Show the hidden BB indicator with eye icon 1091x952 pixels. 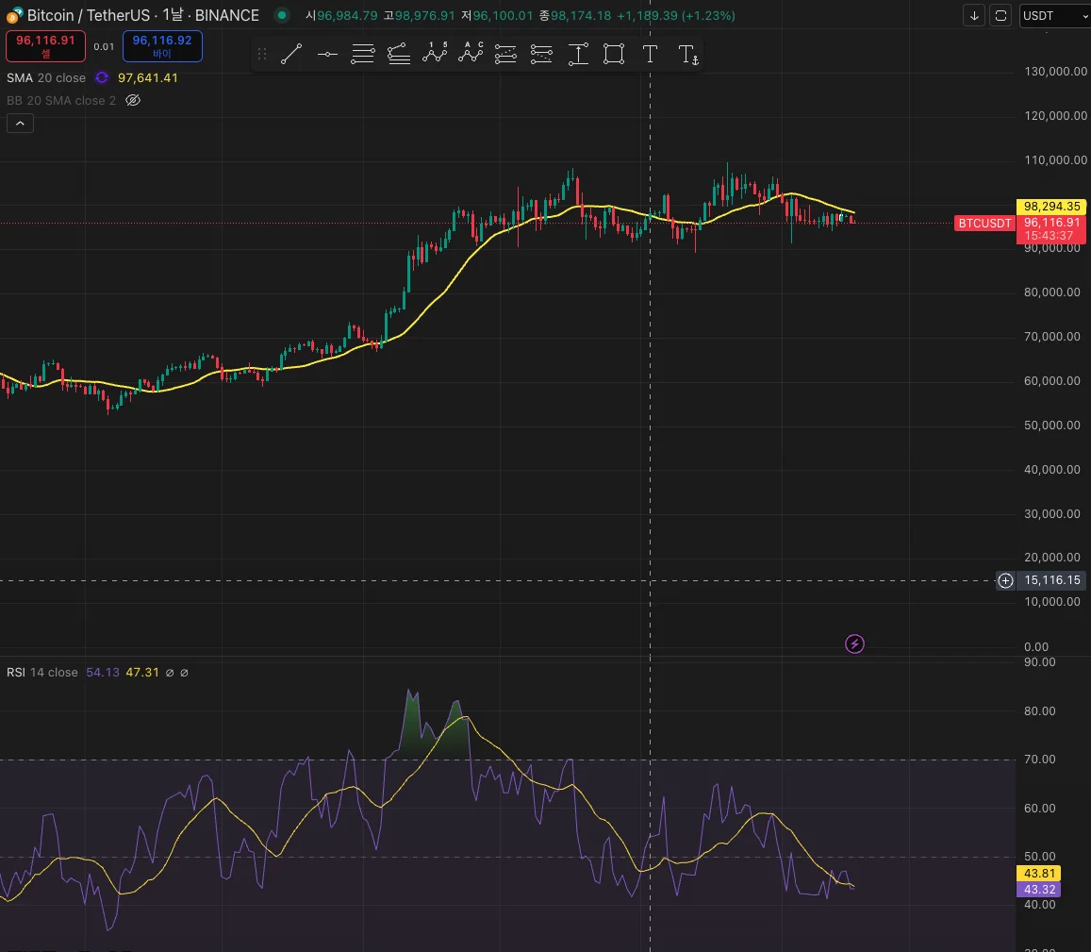click(x=132, y=100)
